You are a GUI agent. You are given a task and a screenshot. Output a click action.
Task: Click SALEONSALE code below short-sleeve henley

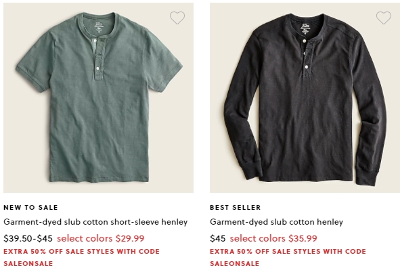click(28, 264)
